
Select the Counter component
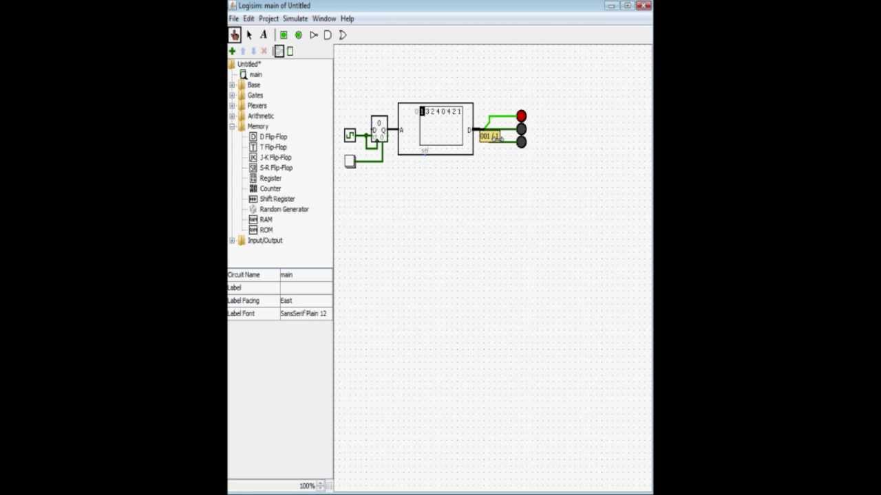(x=265, y=188)
